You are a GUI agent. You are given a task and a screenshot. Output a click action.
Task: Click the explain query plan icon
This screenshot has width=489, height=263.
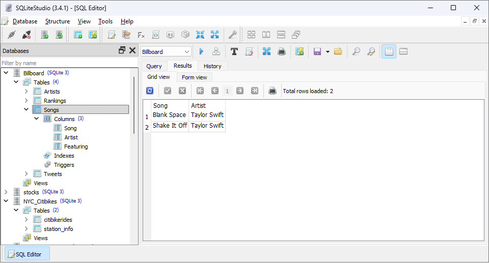(216, 51)
